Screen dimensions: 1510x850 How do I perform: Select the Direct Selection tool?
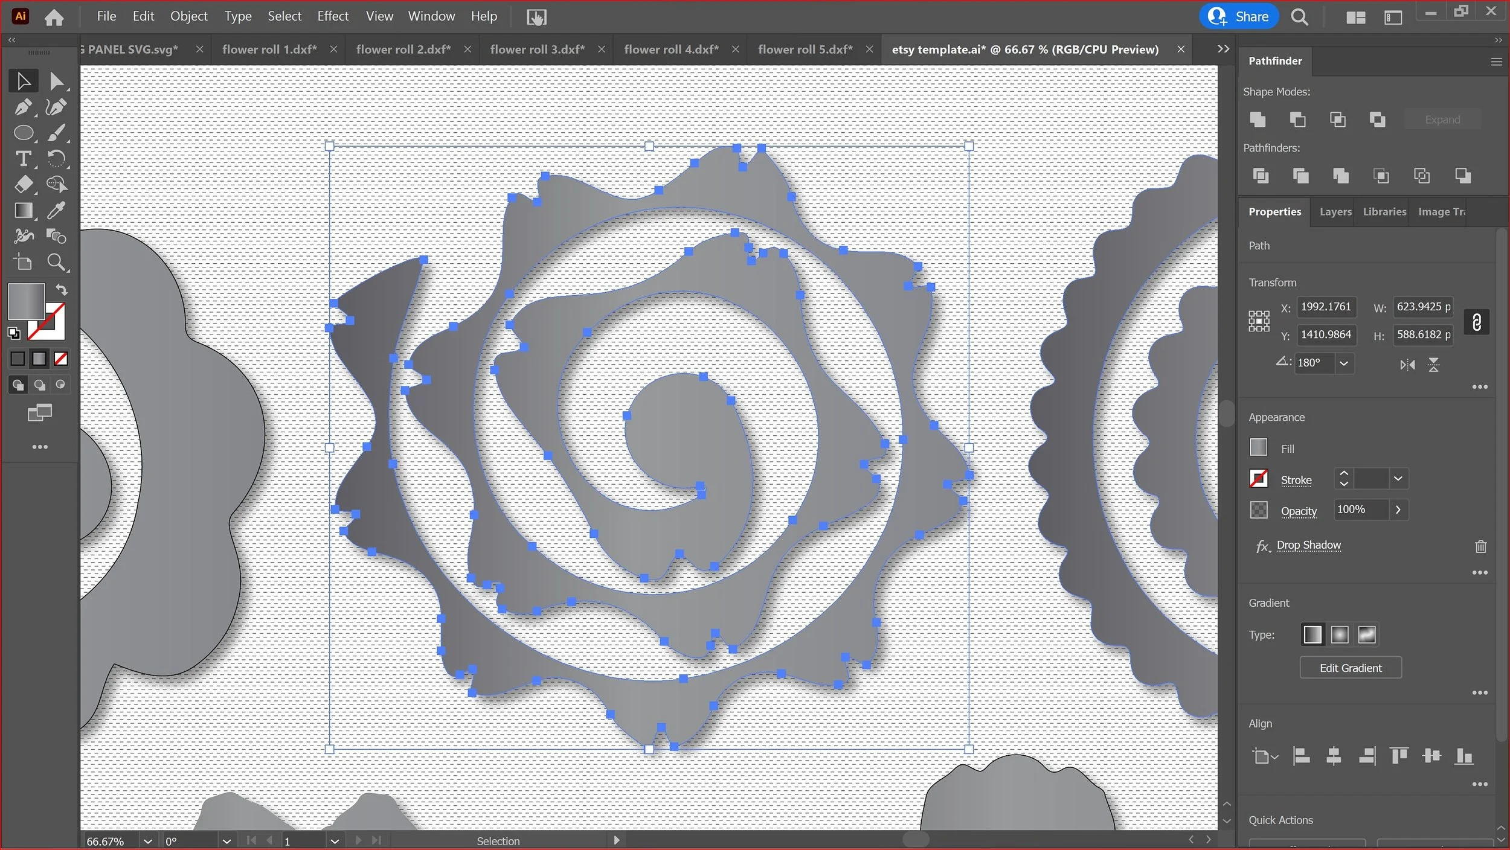56,81
